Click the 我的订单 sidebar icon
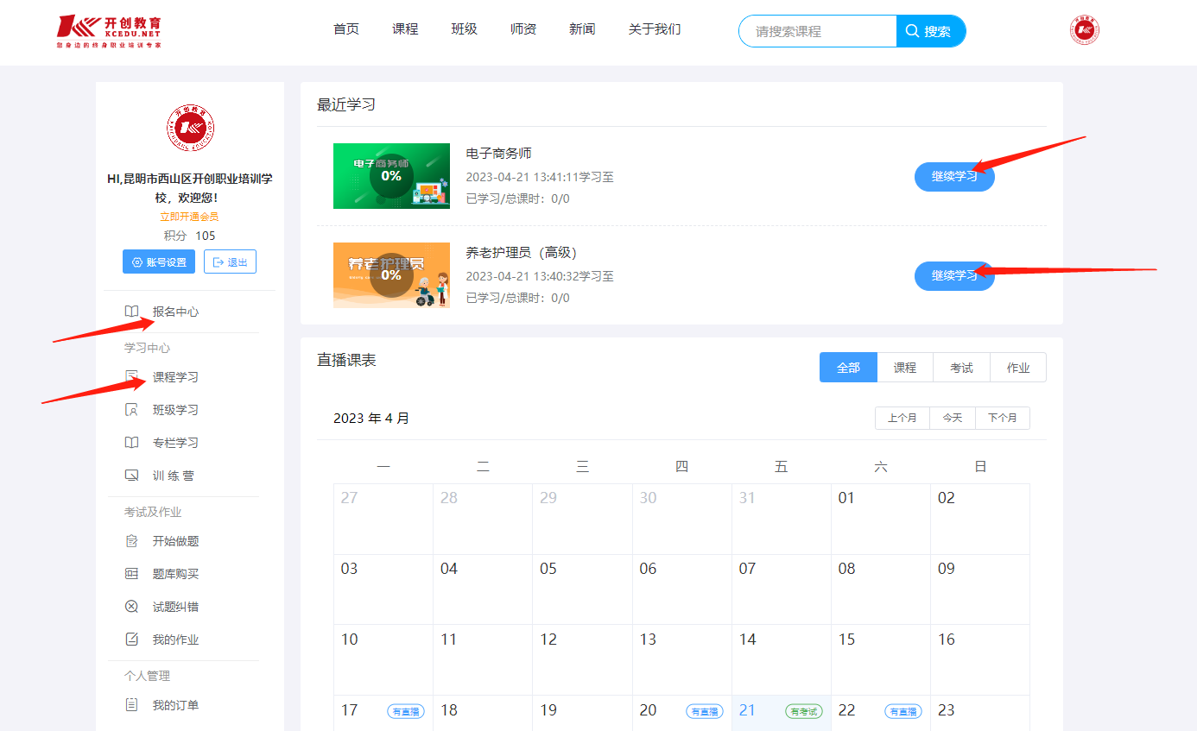Viewport: 1197px width, 731px height. click(x=131, y=705)
